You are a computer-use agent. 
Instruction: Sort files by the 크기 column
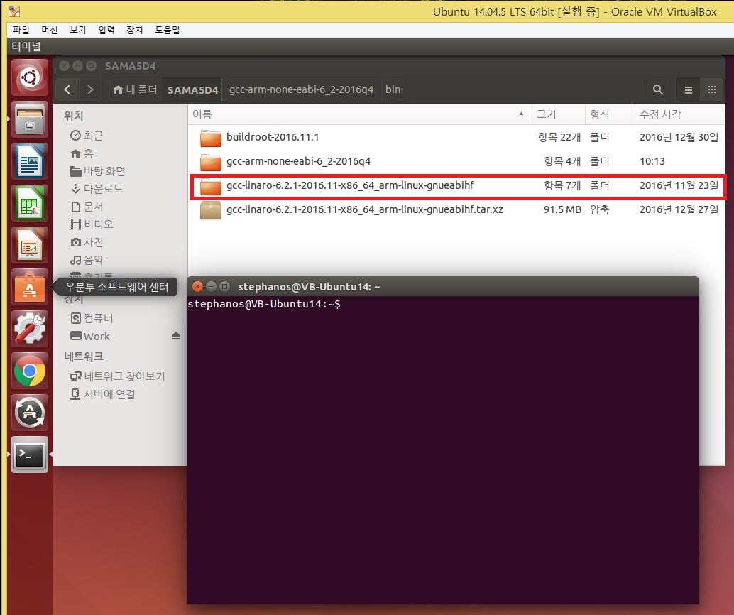click(547, 114)
